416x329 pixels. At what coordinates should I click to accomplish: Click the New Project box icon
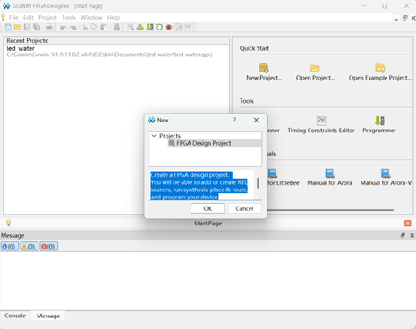coord(264,68)
